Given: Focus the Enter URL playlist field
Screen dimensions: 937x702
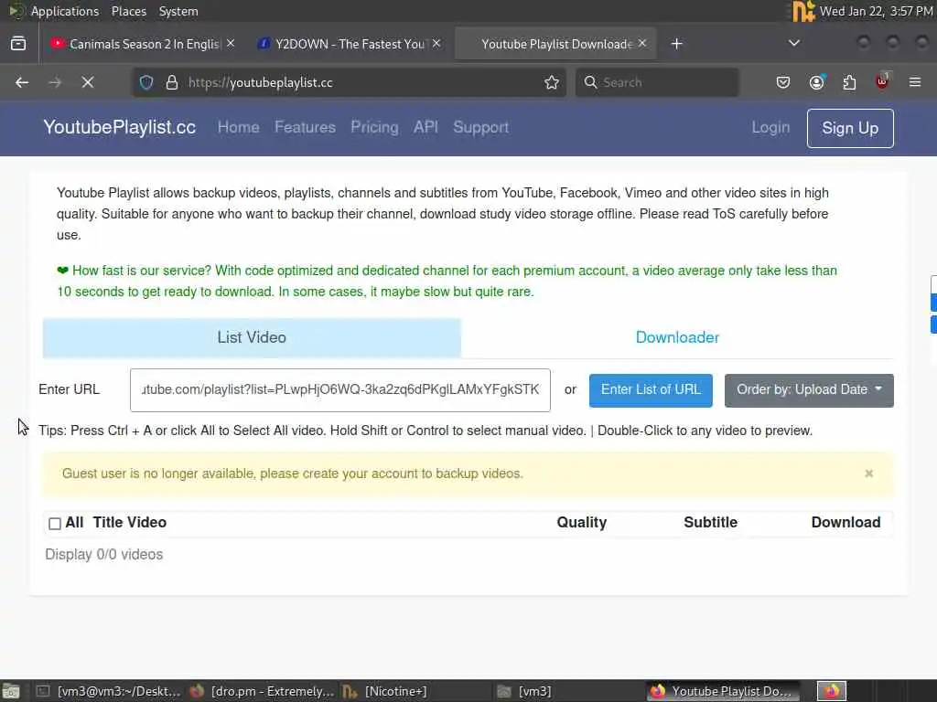Looking at the screenshot, I should [x=340, y=390].
